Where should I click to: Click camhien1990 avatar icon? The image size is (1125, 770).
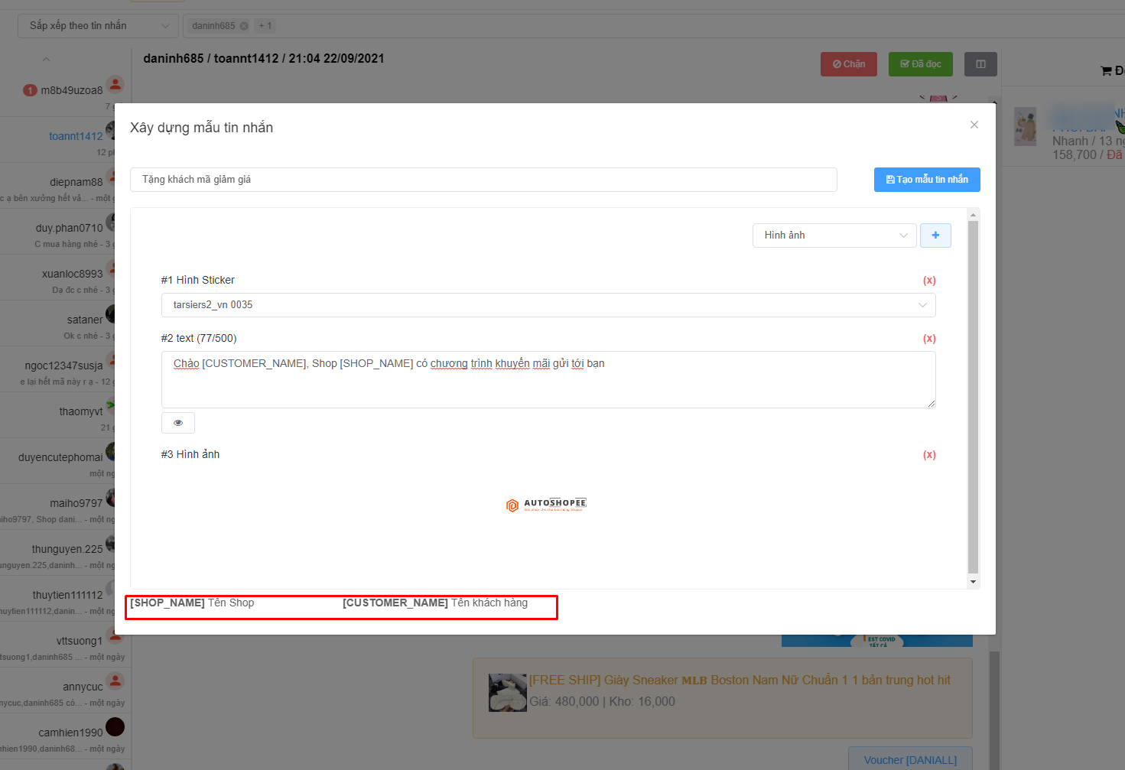coord(115,726)
